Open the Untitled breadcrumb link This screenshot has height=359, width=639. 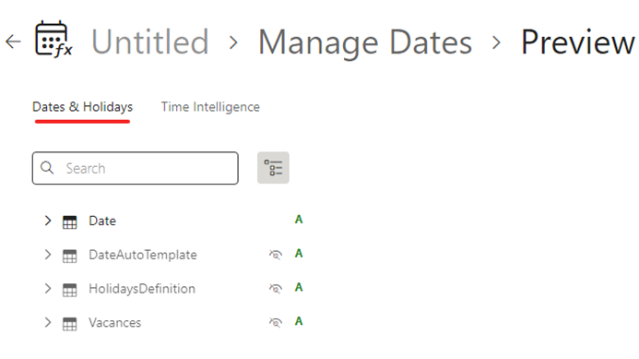tap(150, 42)
